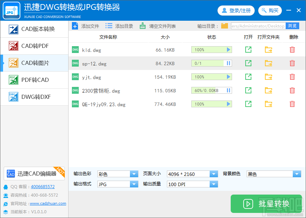Click the 清空文件列表 broom icon
This screenshot has width=306, height=218.
click(x=143, y=26)
